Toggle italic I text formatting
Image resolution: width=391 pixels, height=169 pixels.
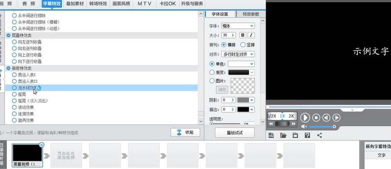251,35
